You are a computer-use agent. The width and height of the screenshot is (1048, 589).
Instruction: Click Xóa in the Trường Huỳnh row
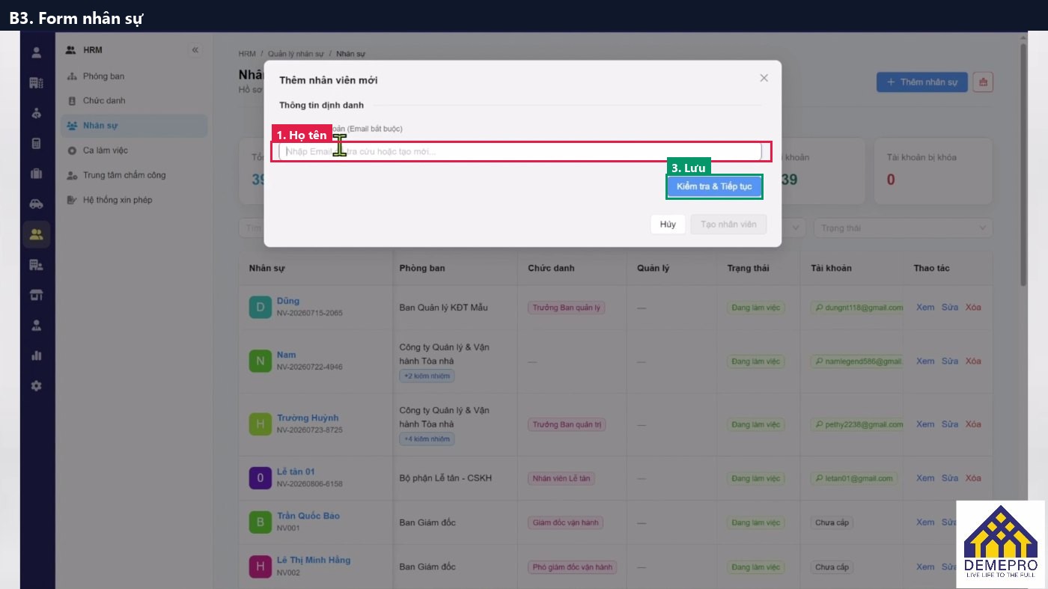point(973,424)
